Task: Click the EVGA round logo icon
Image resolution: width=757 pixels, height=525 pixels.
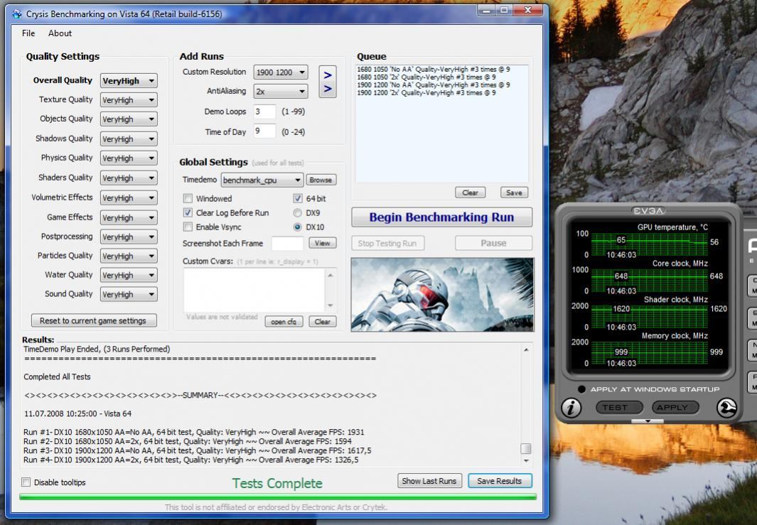Action: (x=726, y=408)
